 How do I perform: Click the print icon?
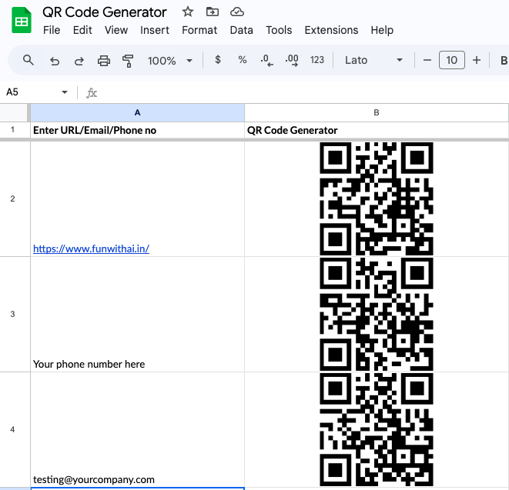(x=104, y=61)
